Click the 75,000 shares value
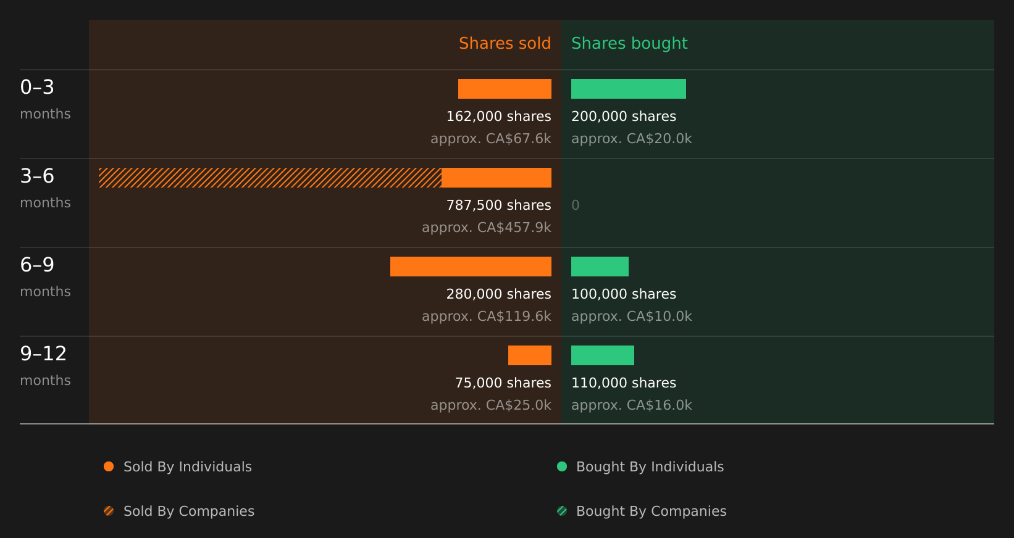The width and height of the screenshot is (1014, 538). pos(503,383)
